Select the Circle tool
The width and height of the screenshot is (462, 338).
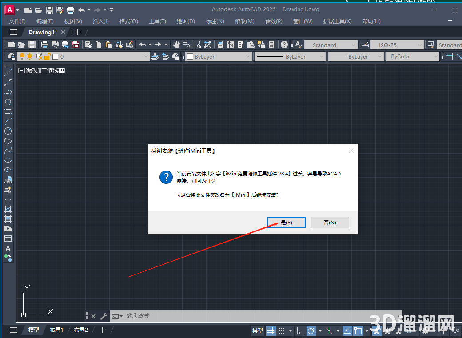click(8, 131)
